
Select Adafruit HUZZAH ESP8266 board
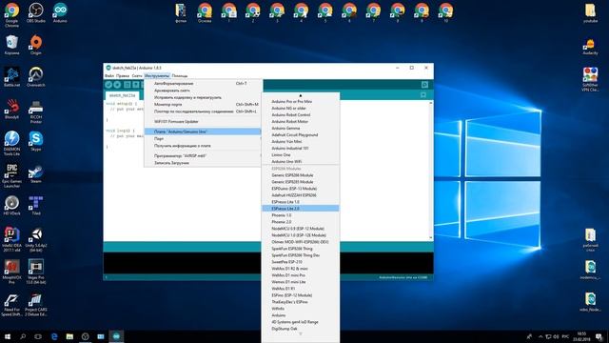[301, 195]
